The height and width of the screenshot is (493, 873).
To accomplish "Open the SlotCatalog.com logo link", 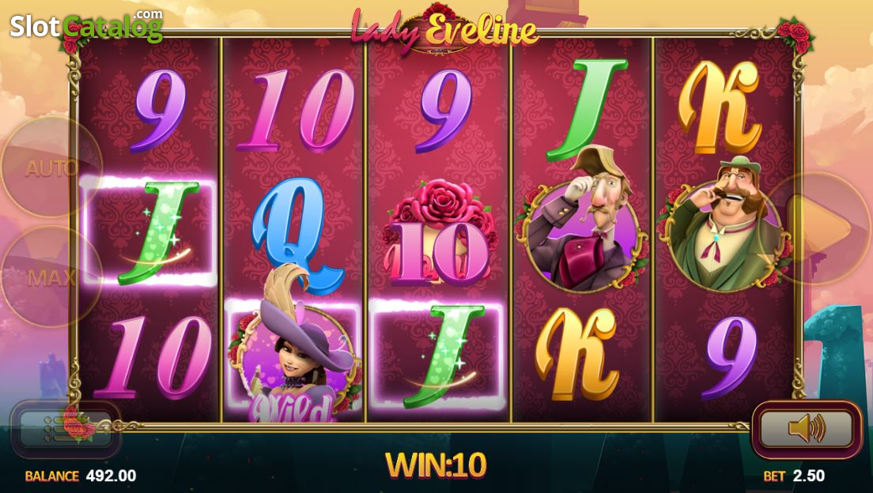I will pyautogui.click(x=86, y=25).
